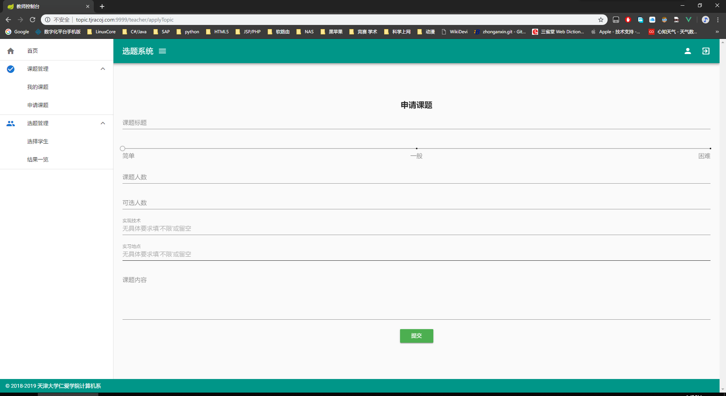Open the red stop-hand ad blocker extension
The height and width of the screenshot is (396, 726).
(x=628, y=20)
